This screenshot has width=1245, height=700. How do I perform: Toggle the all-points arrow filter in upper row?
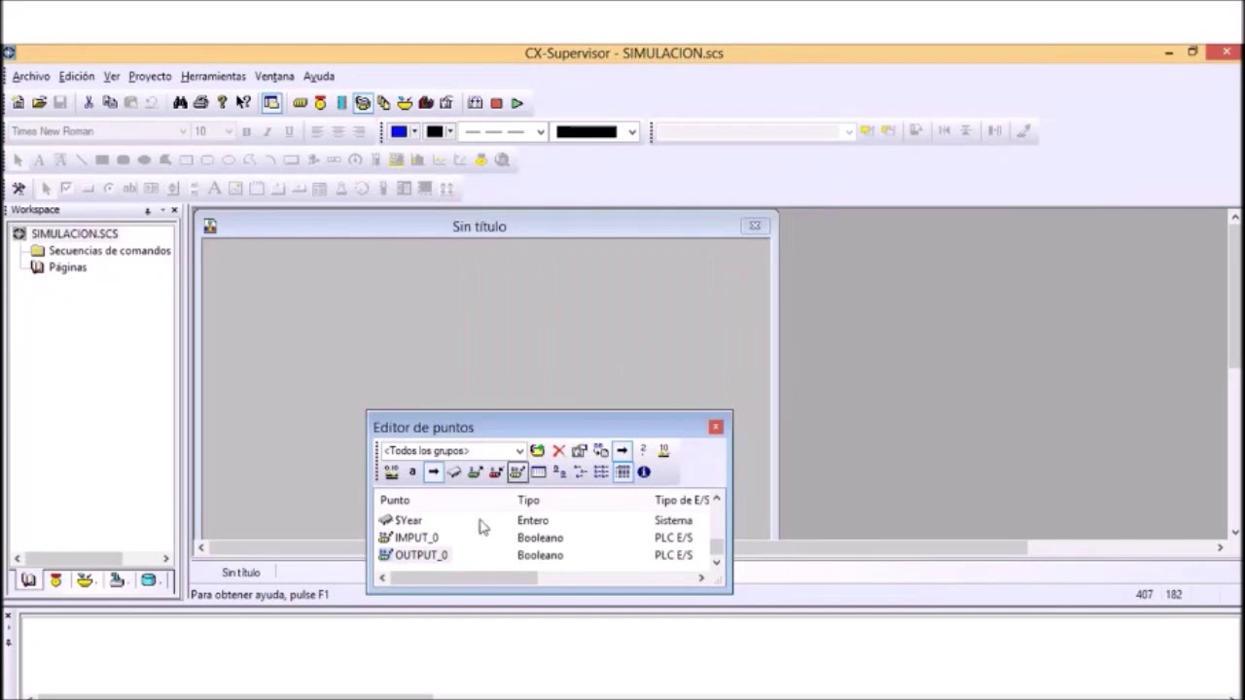[622, 451]
